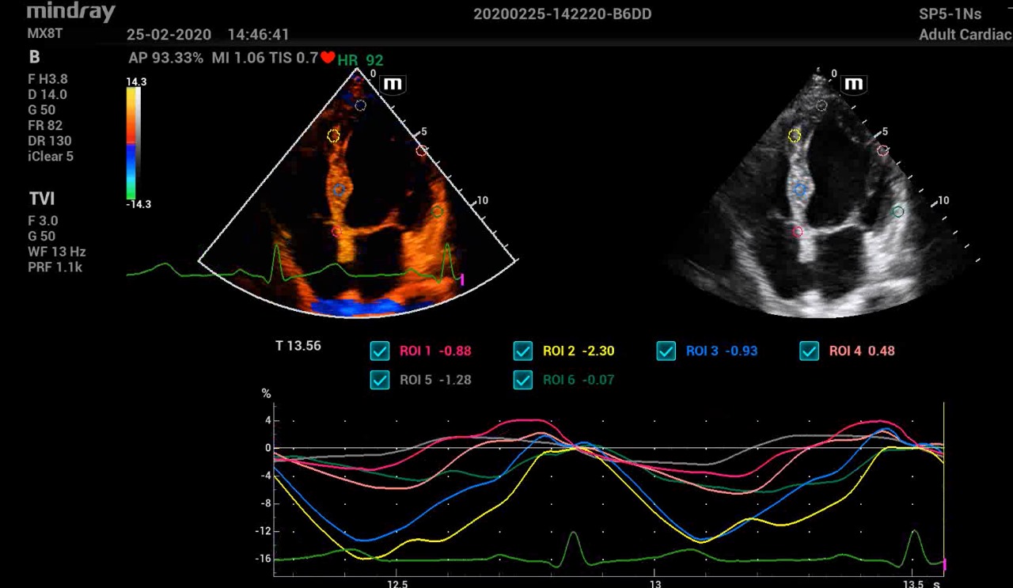Toggle the ROI 6 checkbox

(523, 380)
